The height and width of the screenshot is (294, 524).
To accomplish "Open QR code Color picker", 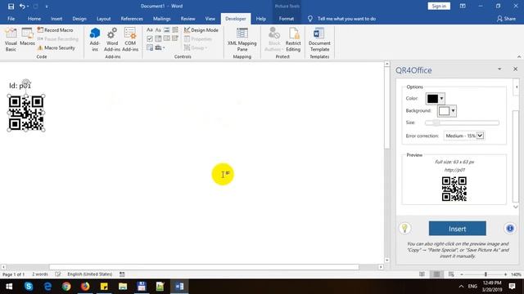I will [435, 98].
